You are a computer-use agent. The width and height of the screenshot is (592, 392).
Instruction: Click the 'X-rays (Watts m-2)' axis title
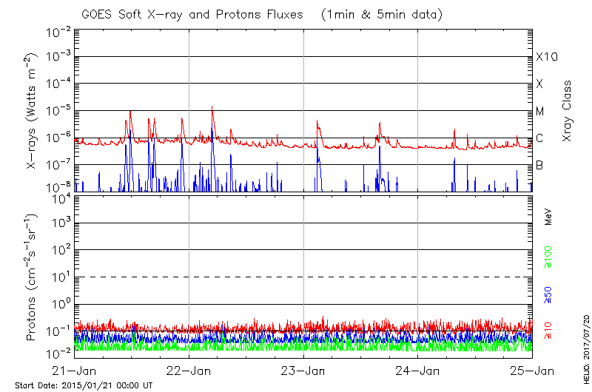point(33,112)
